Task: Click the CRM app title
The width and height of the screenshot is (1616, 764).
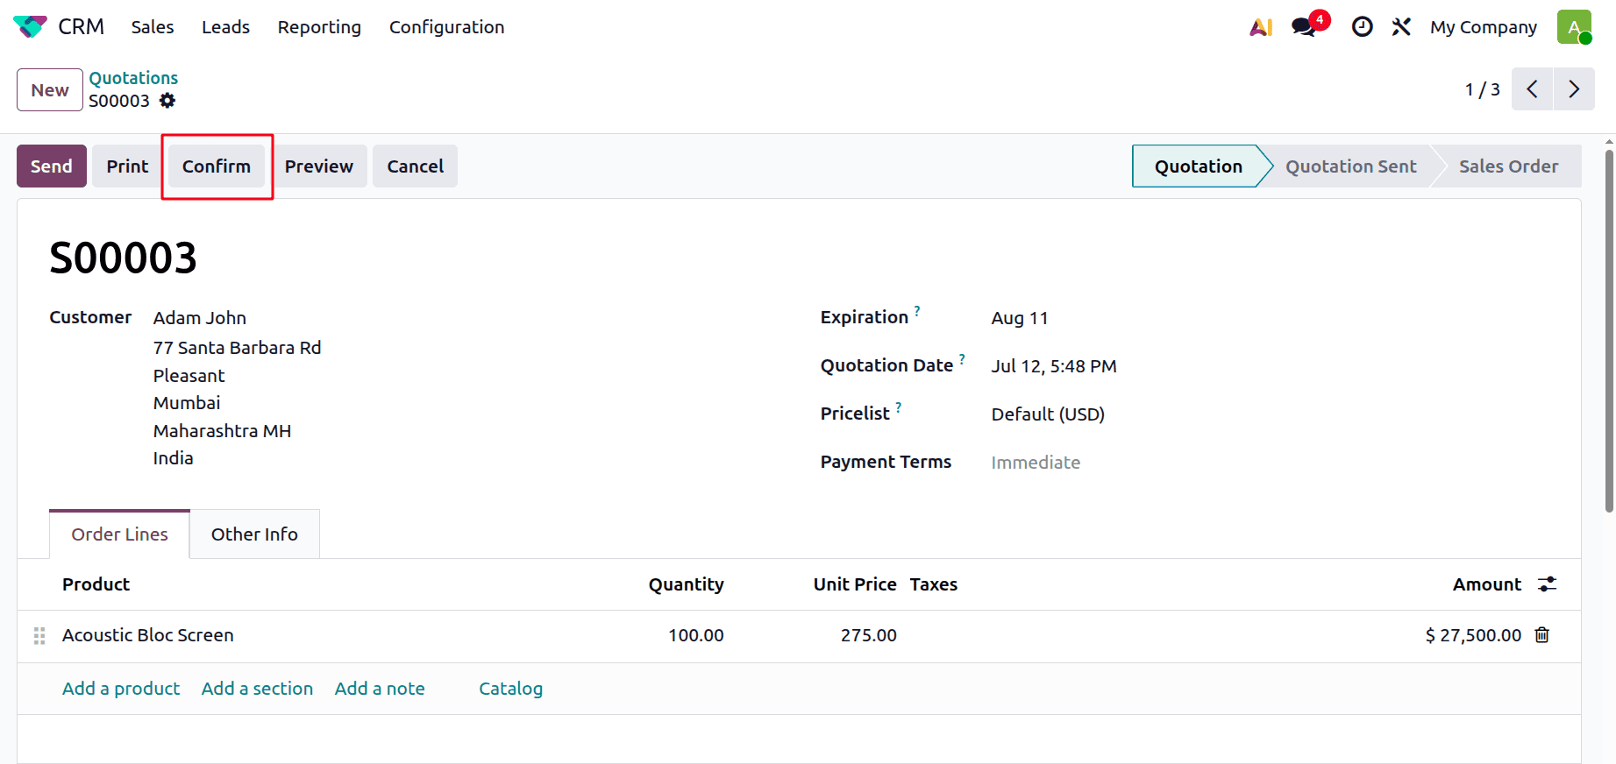Action: (x=81, y=27)
